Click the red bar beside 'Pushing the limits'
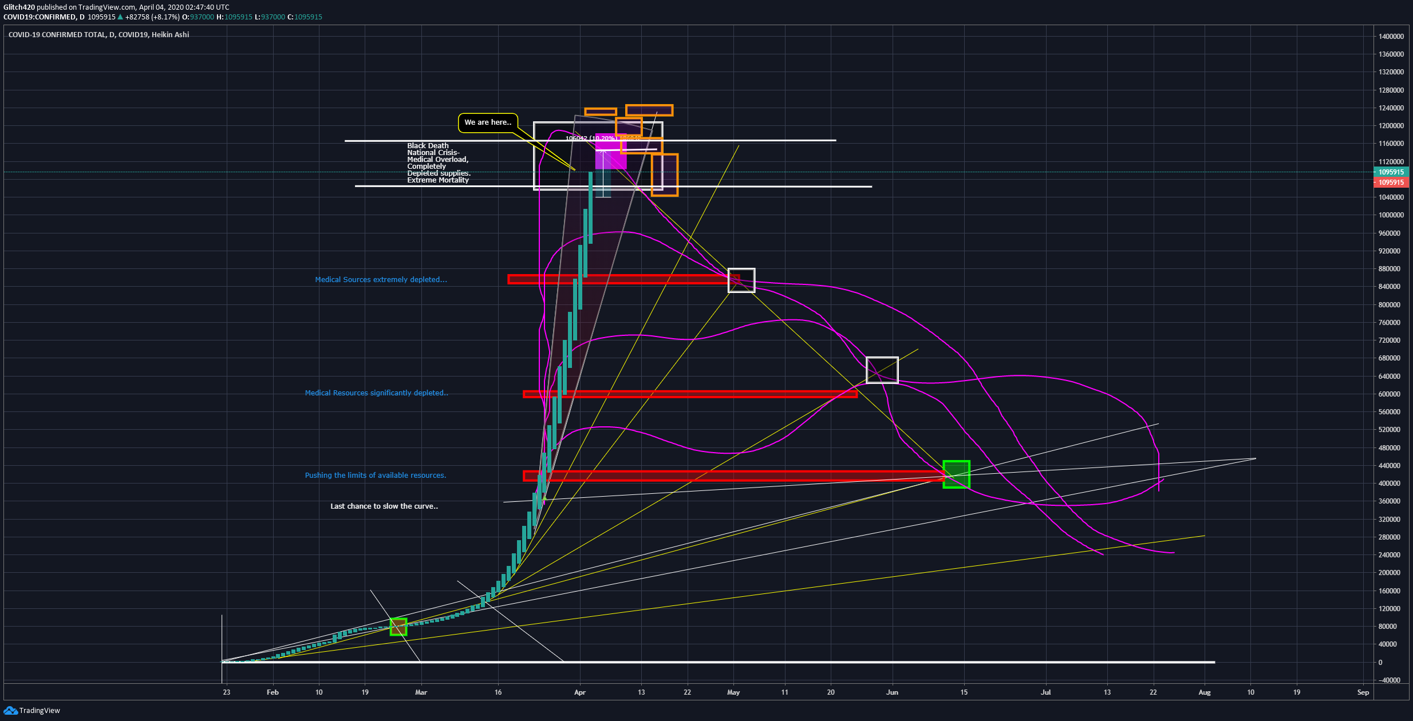This screenshot has width=1413, height=721. 734,476
